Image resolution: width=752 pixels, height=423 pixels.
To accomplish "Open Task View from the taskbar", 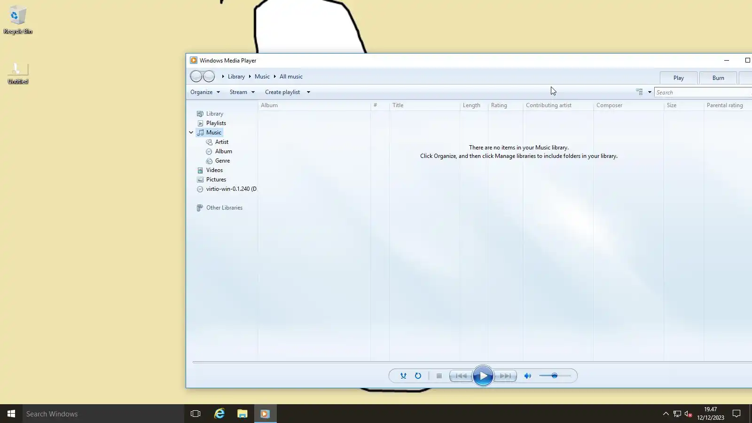I will coord(196,414).
